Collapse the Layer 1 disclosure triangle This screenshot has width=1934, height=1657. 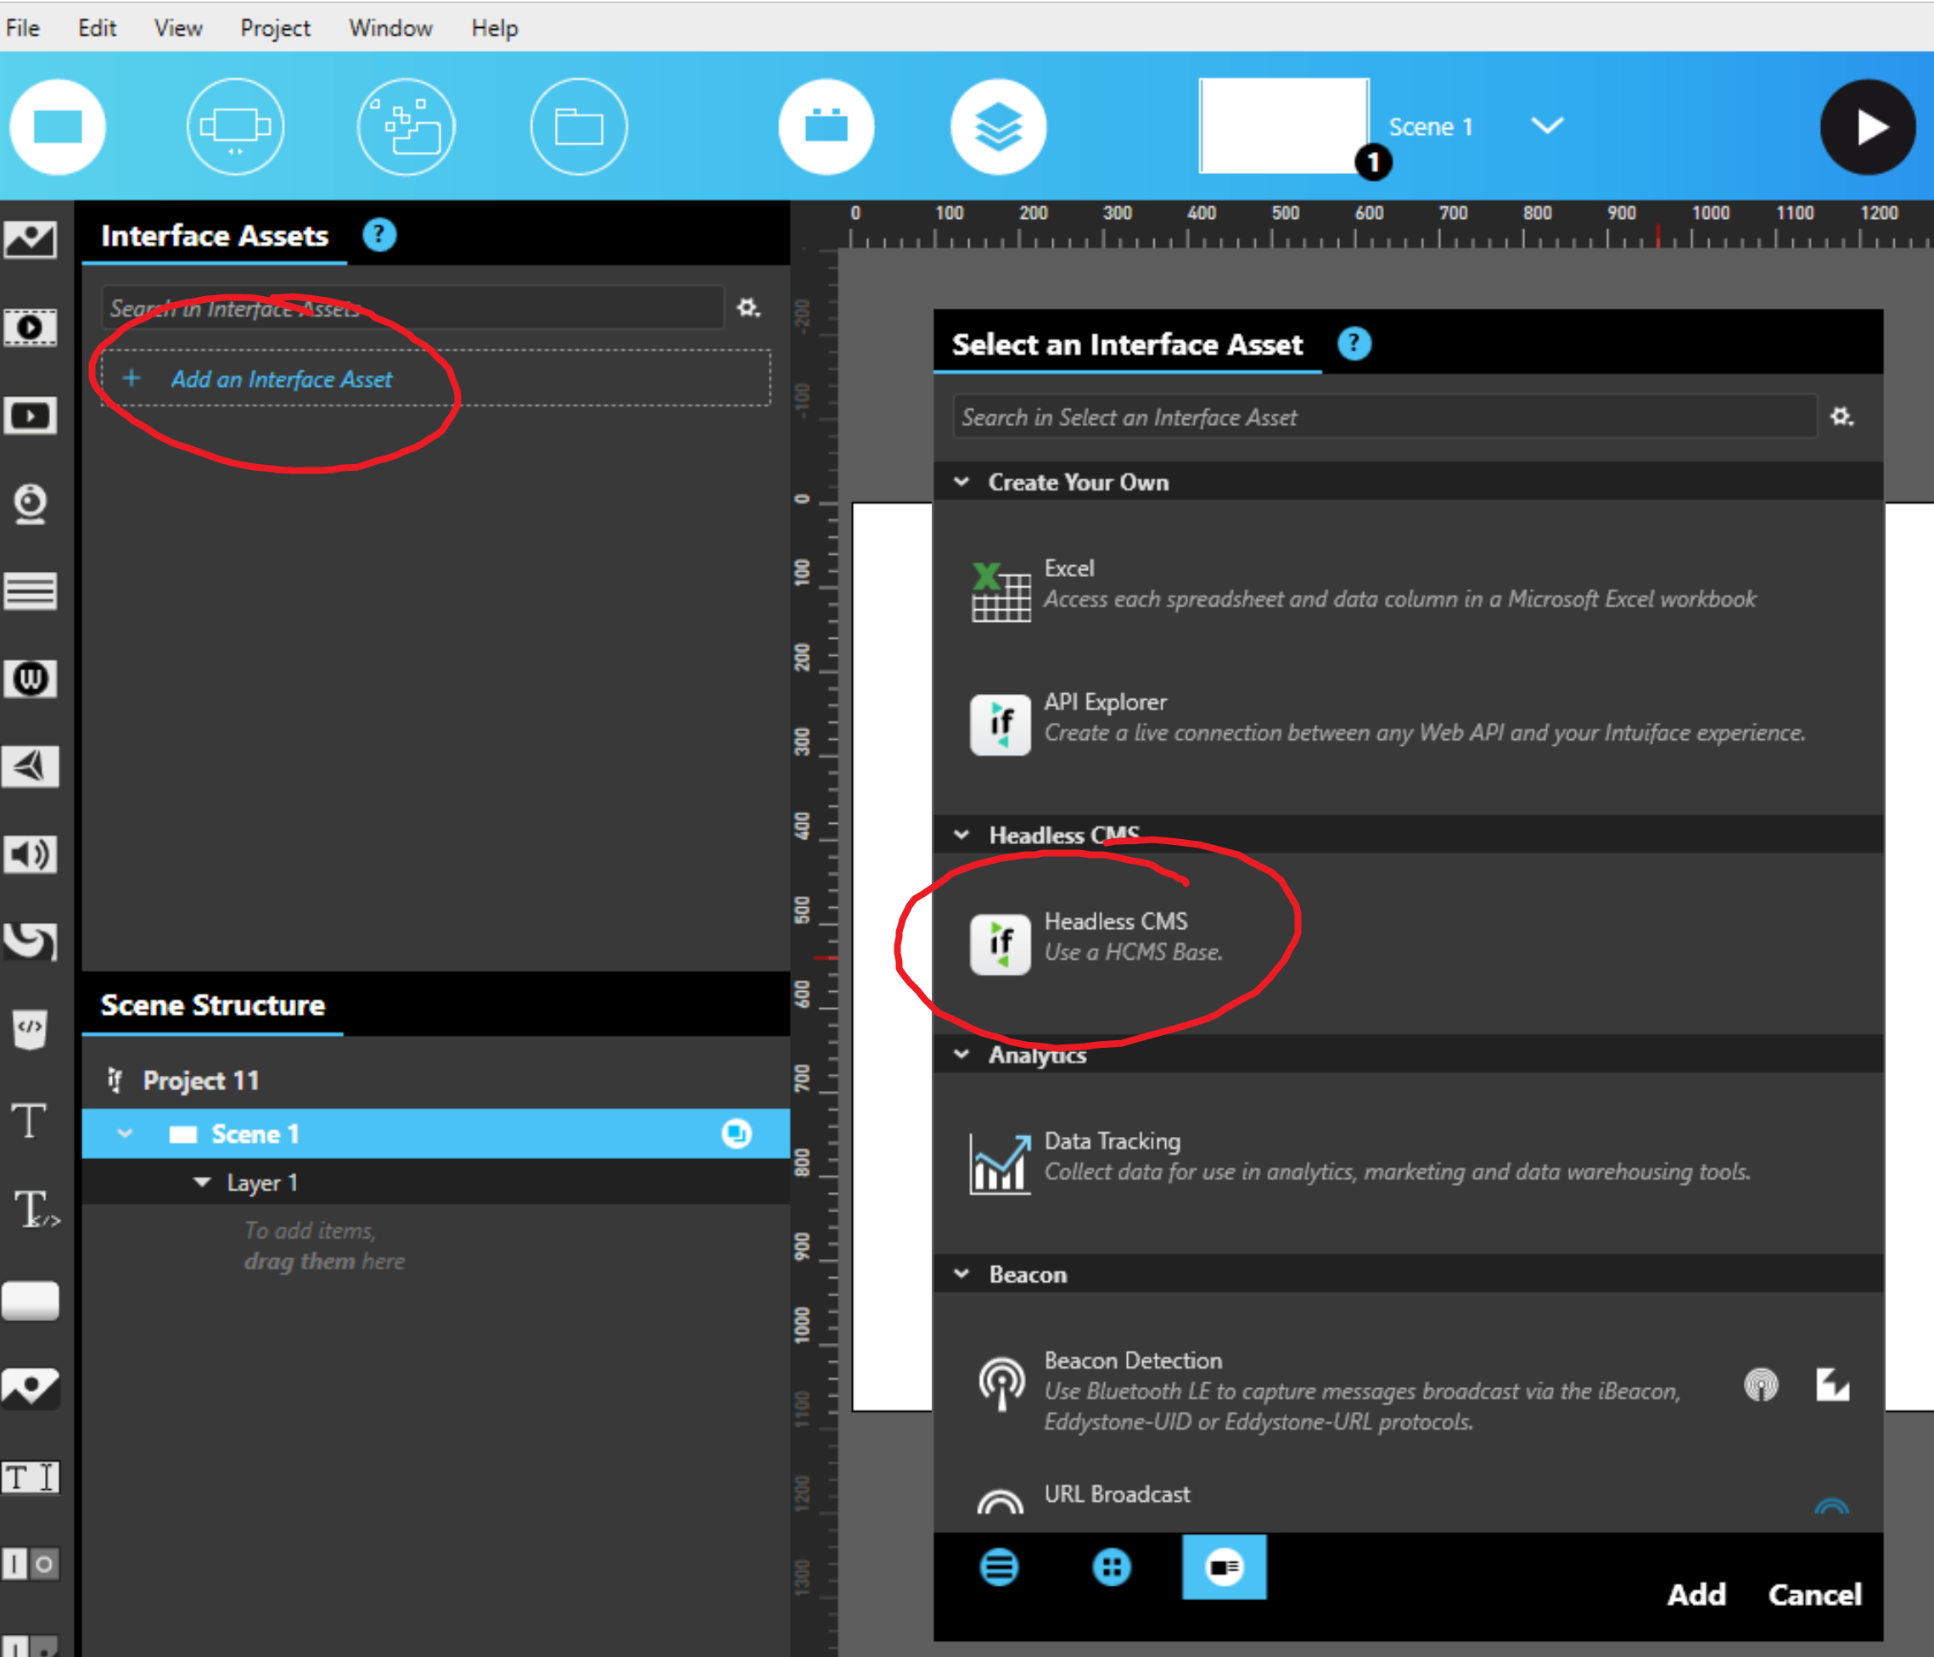click(202, 1182)
